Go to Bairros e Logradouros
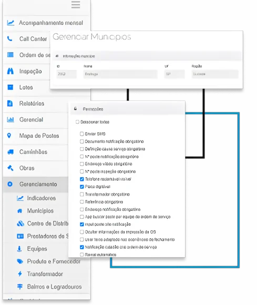 54,287
